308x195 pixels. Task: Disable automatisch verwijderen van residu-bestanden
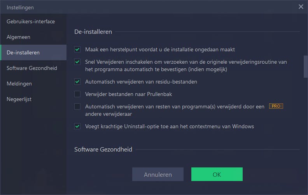(77, 82)
